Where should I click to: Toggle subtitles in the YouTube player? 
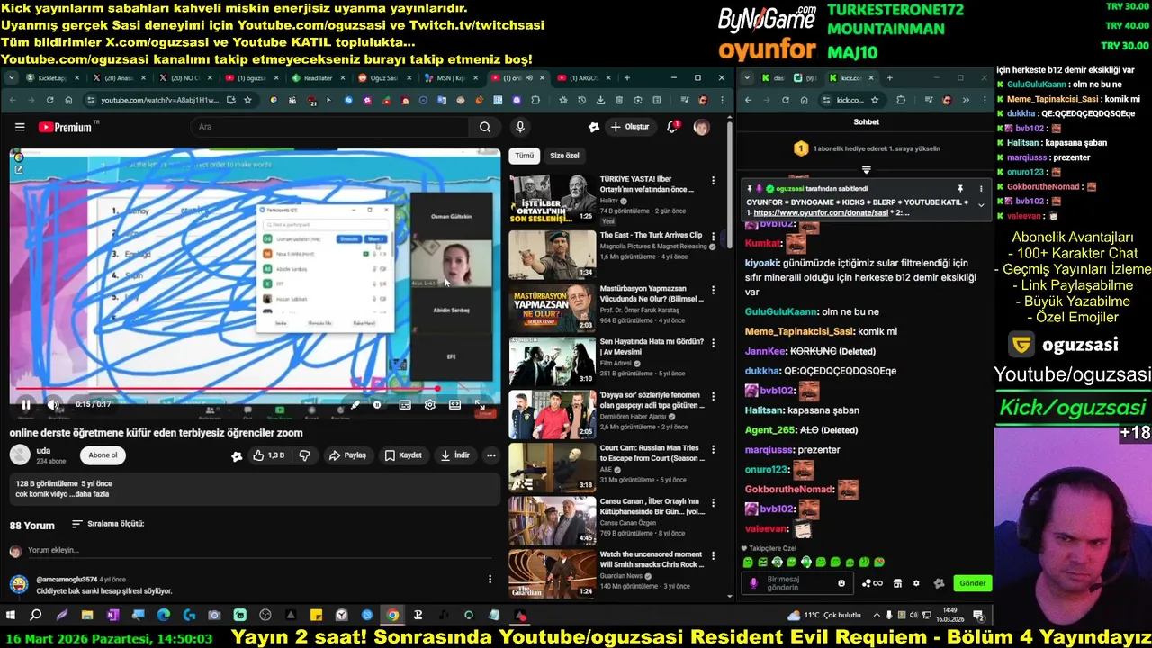(405, 405)
